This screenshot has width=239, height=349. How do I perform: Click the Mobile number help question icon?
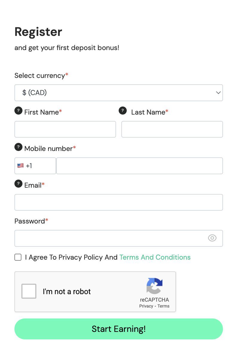19,147
